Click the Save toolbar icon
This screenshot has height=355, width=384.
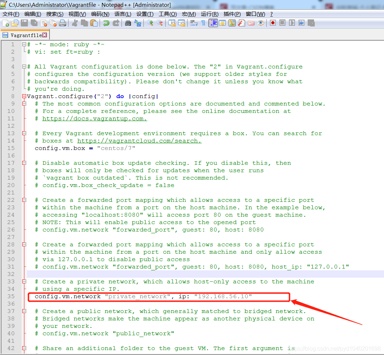tap(24, 23)
